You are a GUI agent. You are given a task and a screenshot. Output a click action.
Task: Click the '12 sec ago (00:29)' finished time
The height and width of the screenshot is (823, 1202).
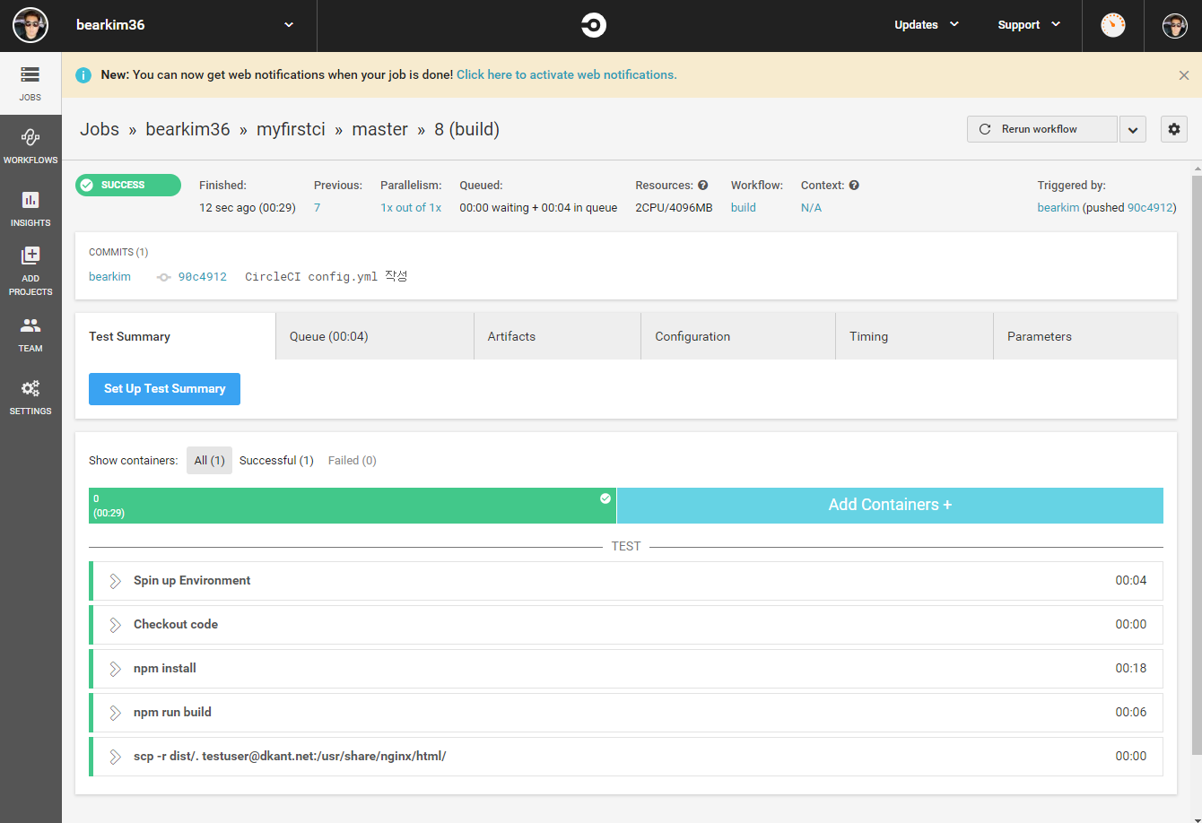(248, 208)
